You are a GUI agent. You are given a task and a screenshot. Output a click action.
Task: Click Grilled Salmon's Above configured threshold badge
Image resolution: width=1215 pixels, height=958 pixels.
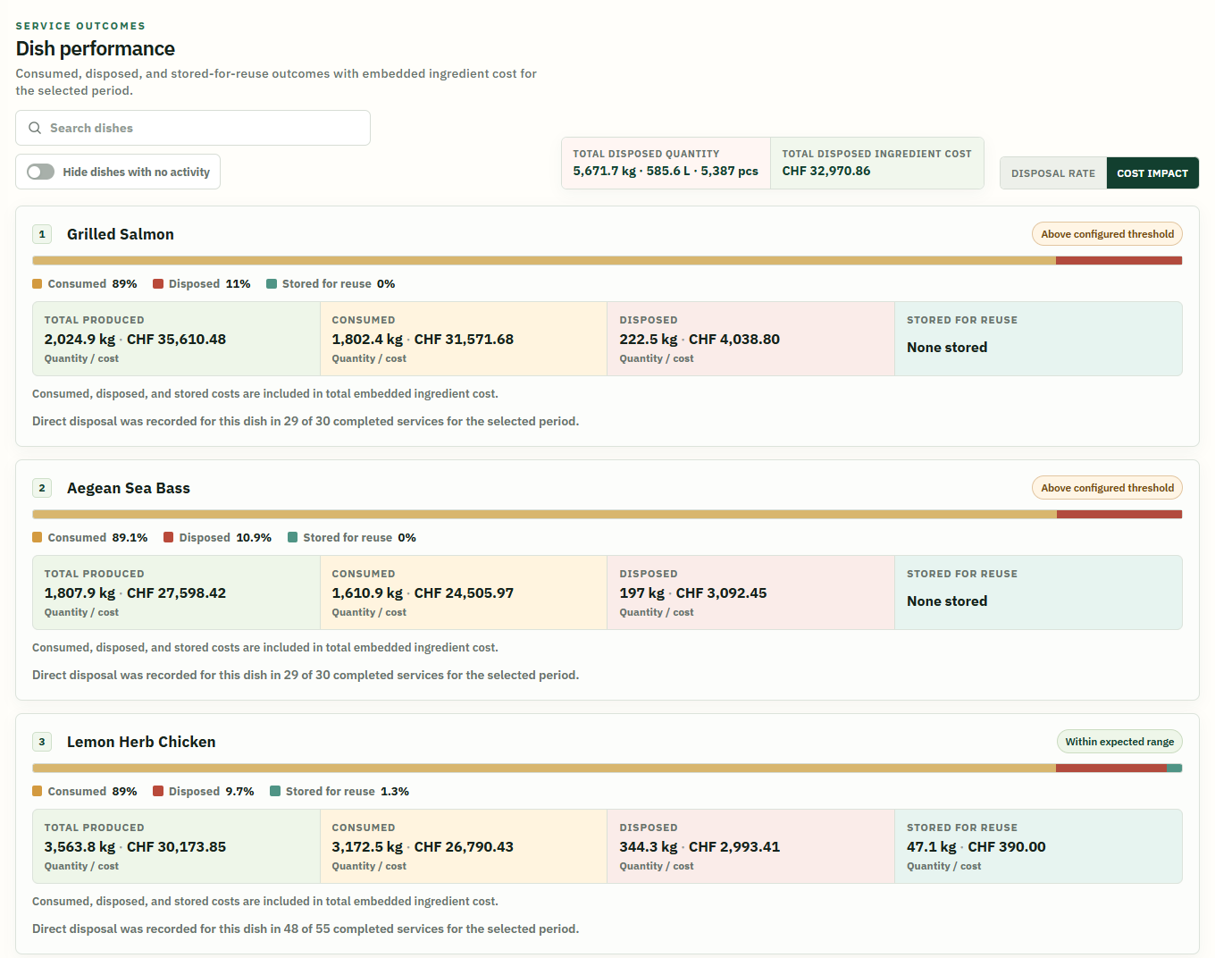point(1107,234)
